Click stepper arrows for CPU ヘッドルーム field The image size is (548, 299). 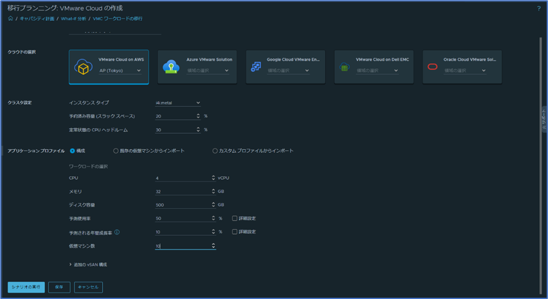[x=198, y=130]
